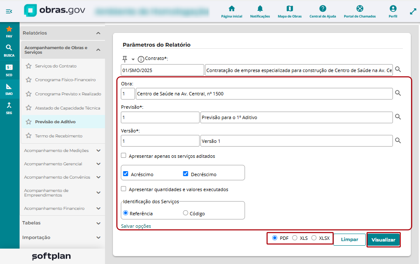Open BUSCA search in left rail

coord(9,51)
